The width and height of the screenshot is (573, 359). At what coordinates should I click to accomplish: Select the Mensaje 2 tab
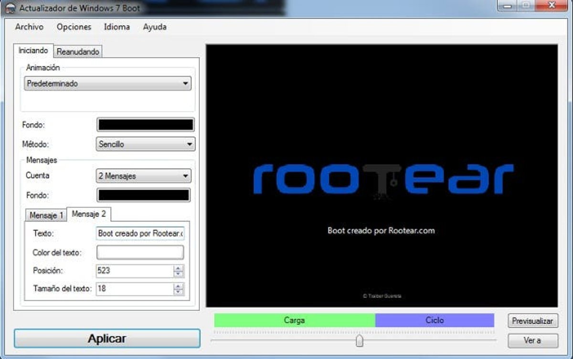pyautogui.click(x=89, y=214)
